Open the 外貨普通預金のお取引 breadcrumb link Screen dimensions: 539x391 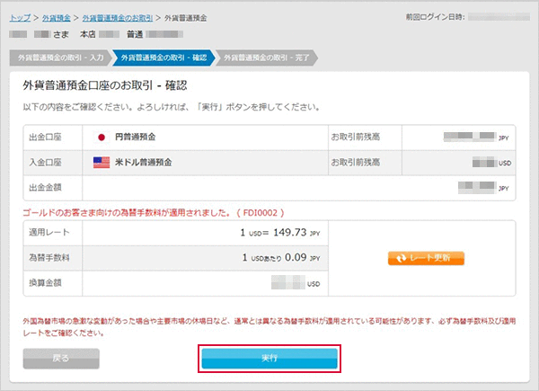point(117,17)
